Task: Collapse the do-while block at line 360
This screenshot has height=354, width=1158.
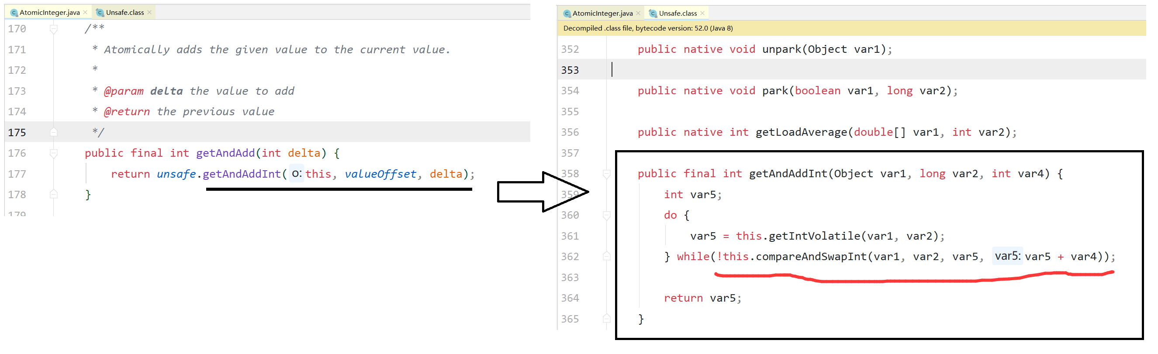Action: coord(606,216)
